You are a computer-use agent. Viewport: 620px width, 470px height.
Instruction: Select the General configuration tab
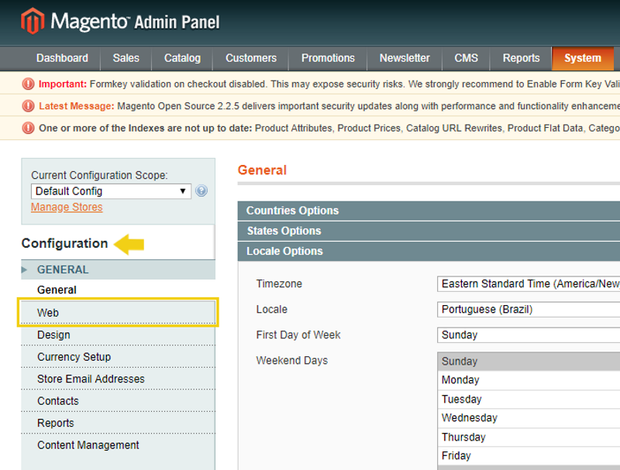tap(119, 290)
